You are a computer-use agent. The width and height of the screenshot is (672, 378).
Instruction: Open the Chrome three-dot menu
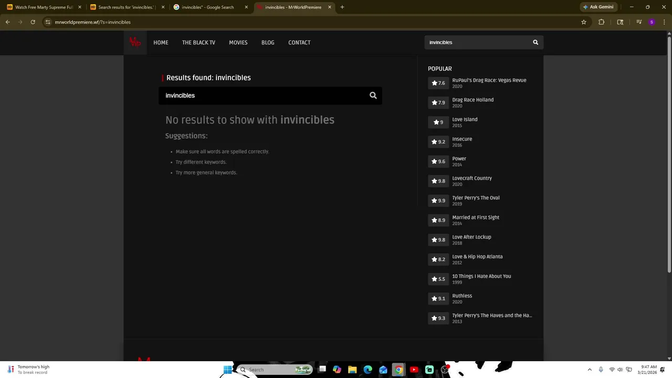(663, 22)
